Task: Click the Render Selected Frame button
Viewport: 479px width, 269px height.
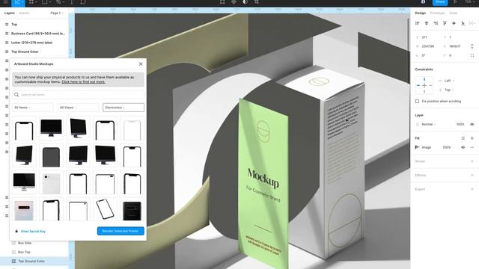Action: (x=120, y=231)
